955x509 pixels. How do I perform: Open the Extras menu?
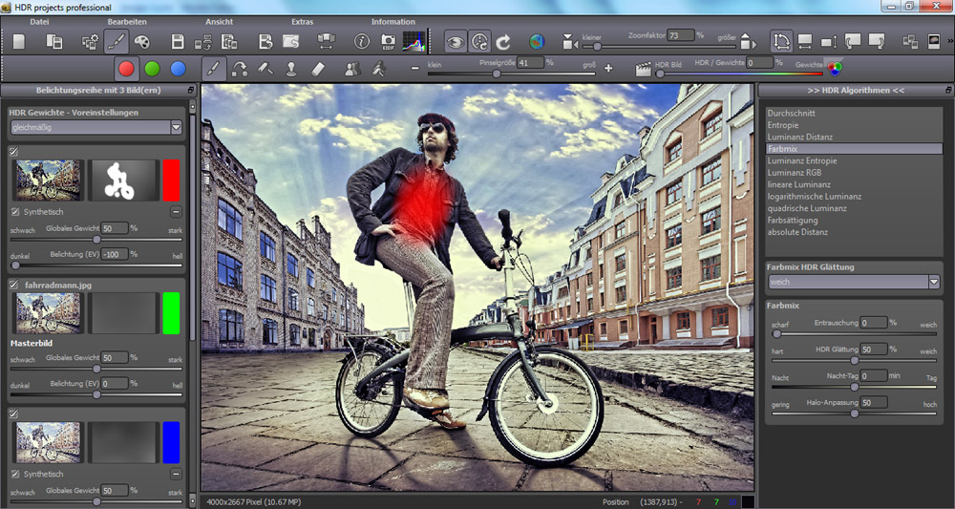coord(302,21)
